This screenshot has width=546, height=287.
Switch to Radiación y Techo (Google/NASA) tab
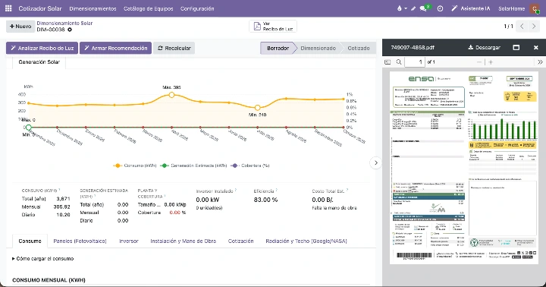(x=306, y=241)
